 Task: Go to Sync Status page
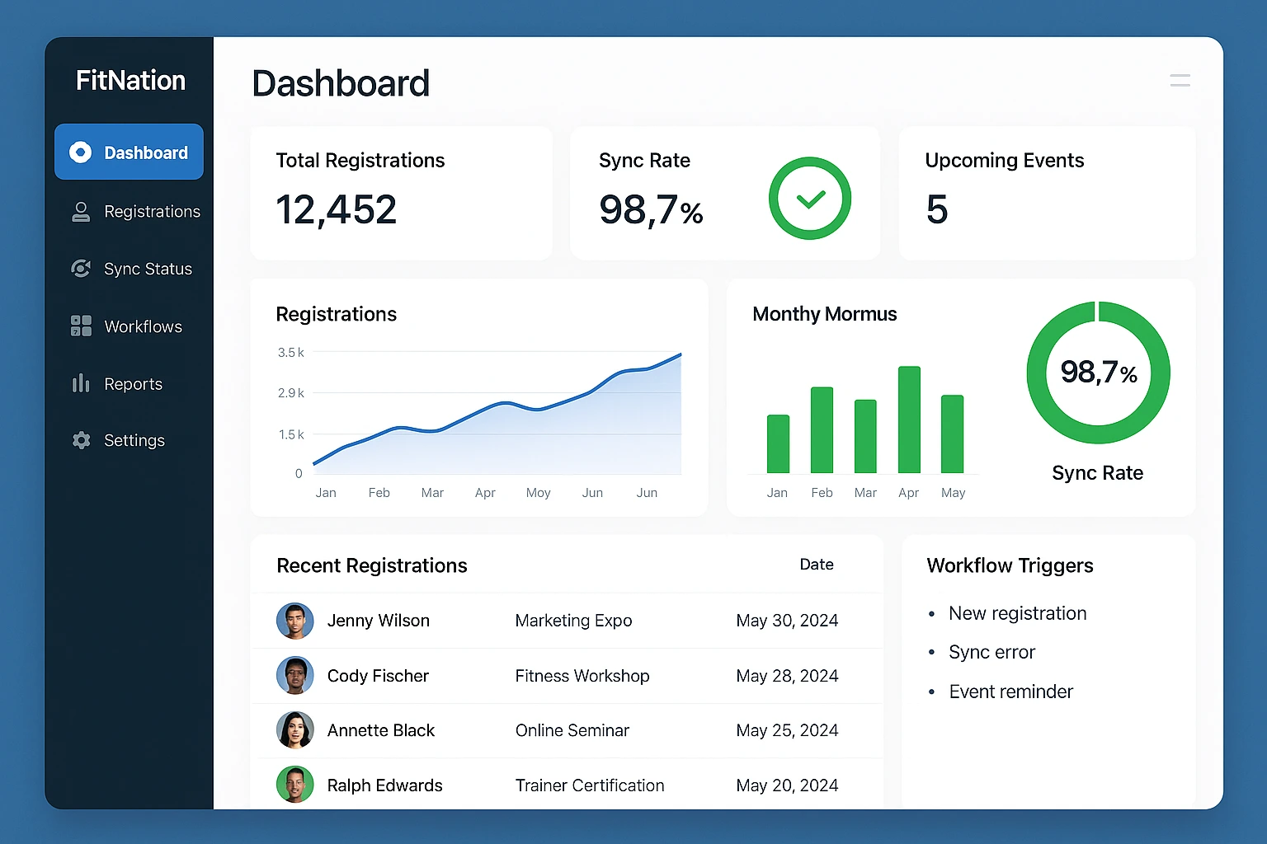tap(148, 269)
